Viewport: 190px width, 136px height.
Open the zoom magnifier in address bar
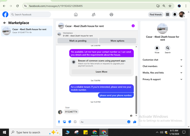164,6
